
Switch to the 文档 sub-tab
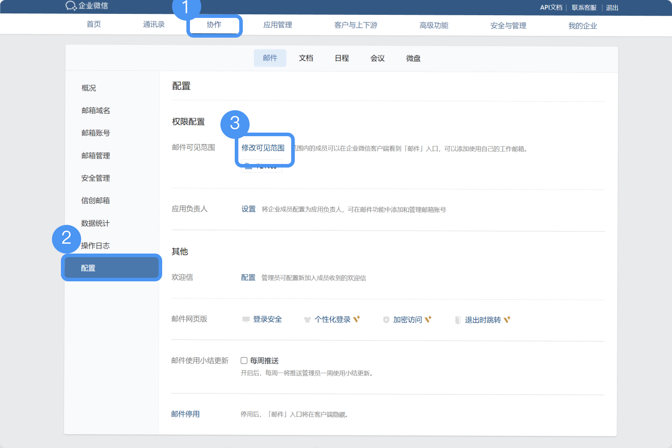tap(306, 58)
